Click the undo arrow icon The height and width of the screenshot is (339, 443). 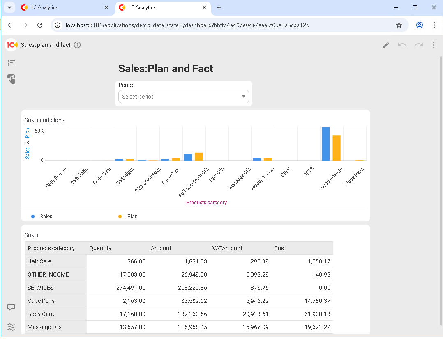pos(402,45)
